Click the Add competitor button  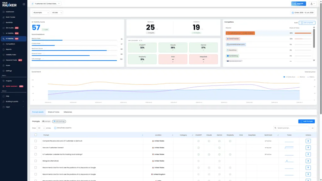click(x=307, y=23)
